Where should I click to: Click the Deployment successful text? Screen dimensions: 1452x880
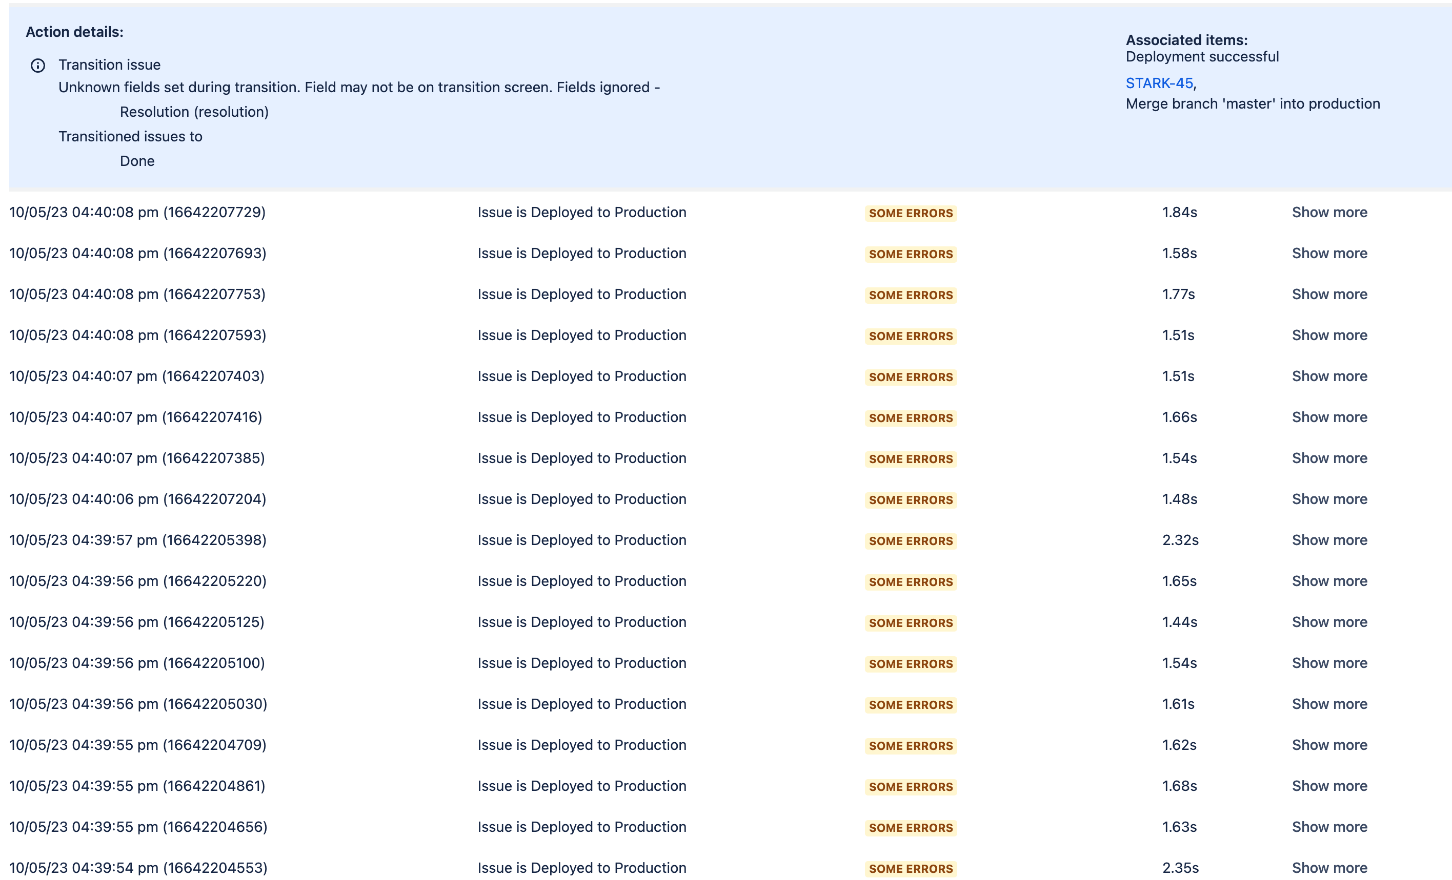pyautogui.click(x=1202, y=56)
